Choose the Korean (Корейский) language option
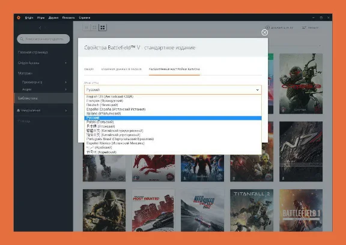The height and width of the screenshot is (245, 346). point(173,152)
